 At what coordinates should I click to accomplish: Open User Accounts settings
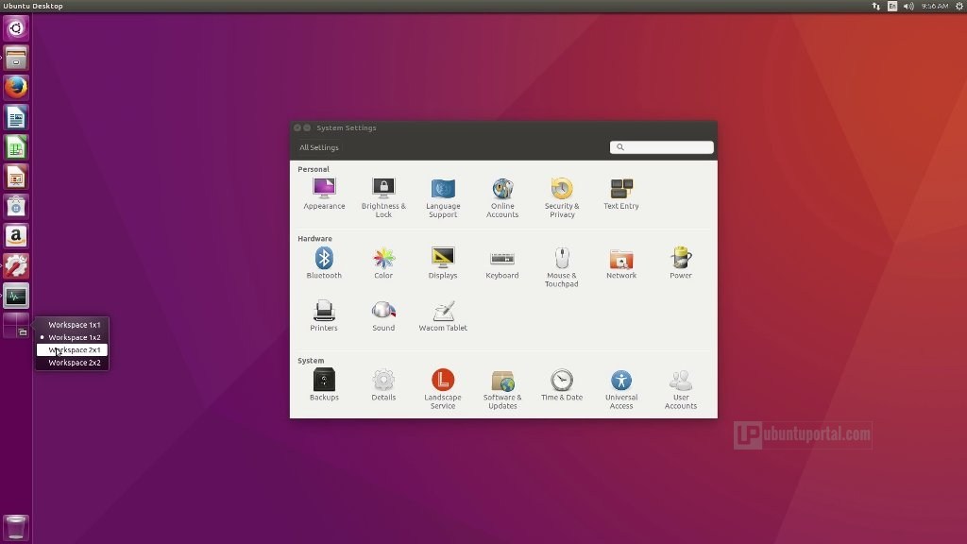[x=681, y=388]
